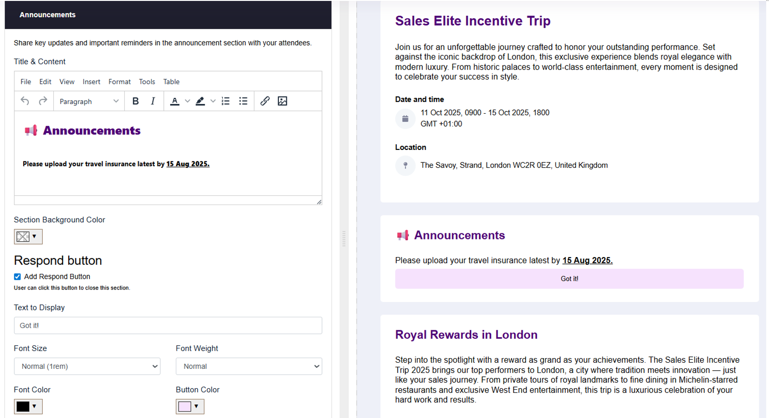769x418 pixels.
Task: Click the Text to Display input field
Action: tap(168, 326)
